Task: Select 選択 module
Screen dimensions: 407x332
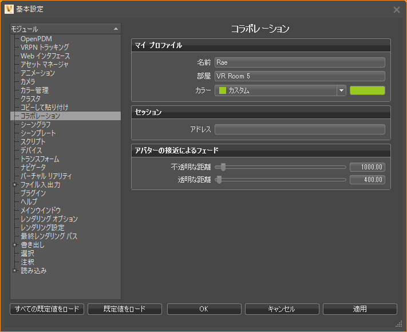Action: [27, 253]
